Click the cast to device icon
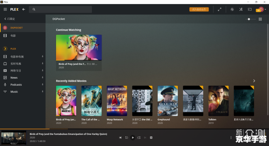This screenshot has width=269, height=146. (x=250, y=9)
